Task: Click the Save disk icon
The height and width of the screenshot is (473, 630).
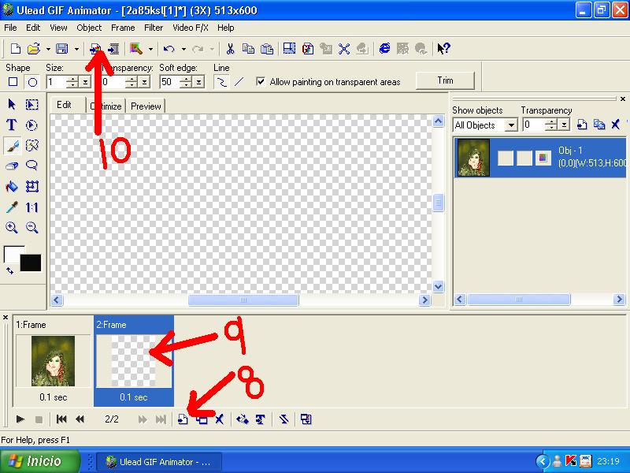Action: point(62,49)
